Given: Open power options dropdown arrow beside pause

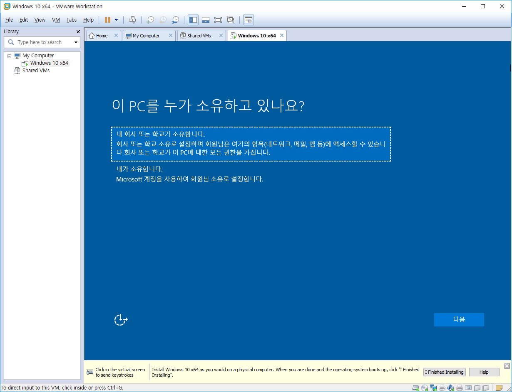Looking at the screenshot, I should click(x=116, y=20).
